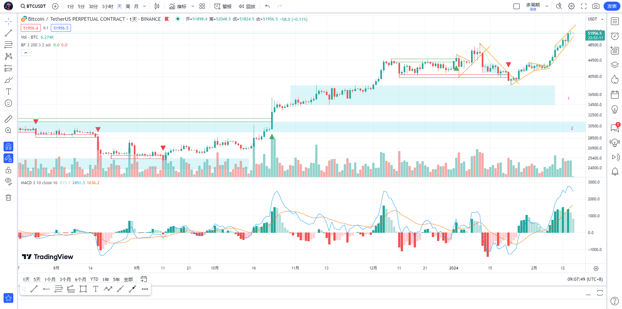The height and width of the screenshot is (309, 622).
Task: Toggle magnet mode
Action: (8, 147)
